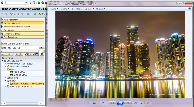Click the green Back arrow icon

(x=39, y=3)
